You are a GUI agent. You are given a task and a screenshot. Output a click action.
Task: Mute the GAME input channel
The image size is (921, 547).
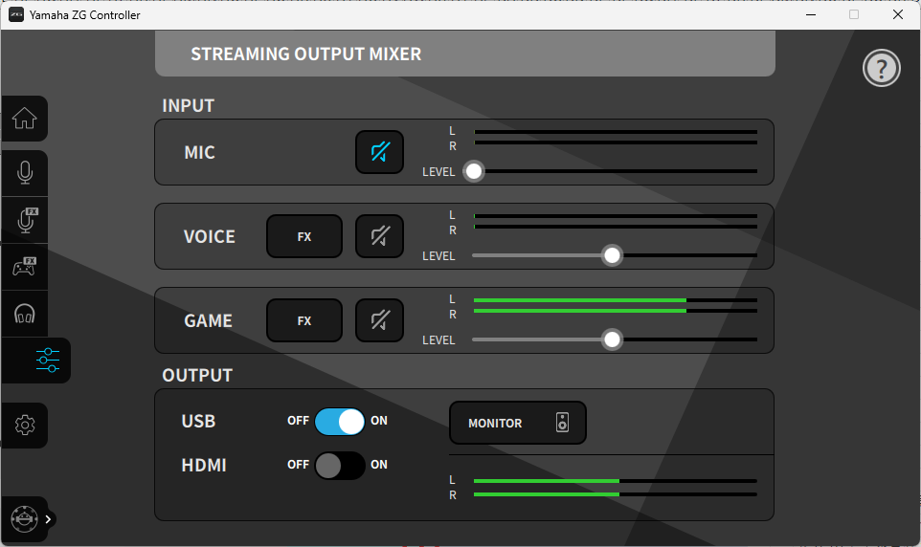[x=379, y=320]
